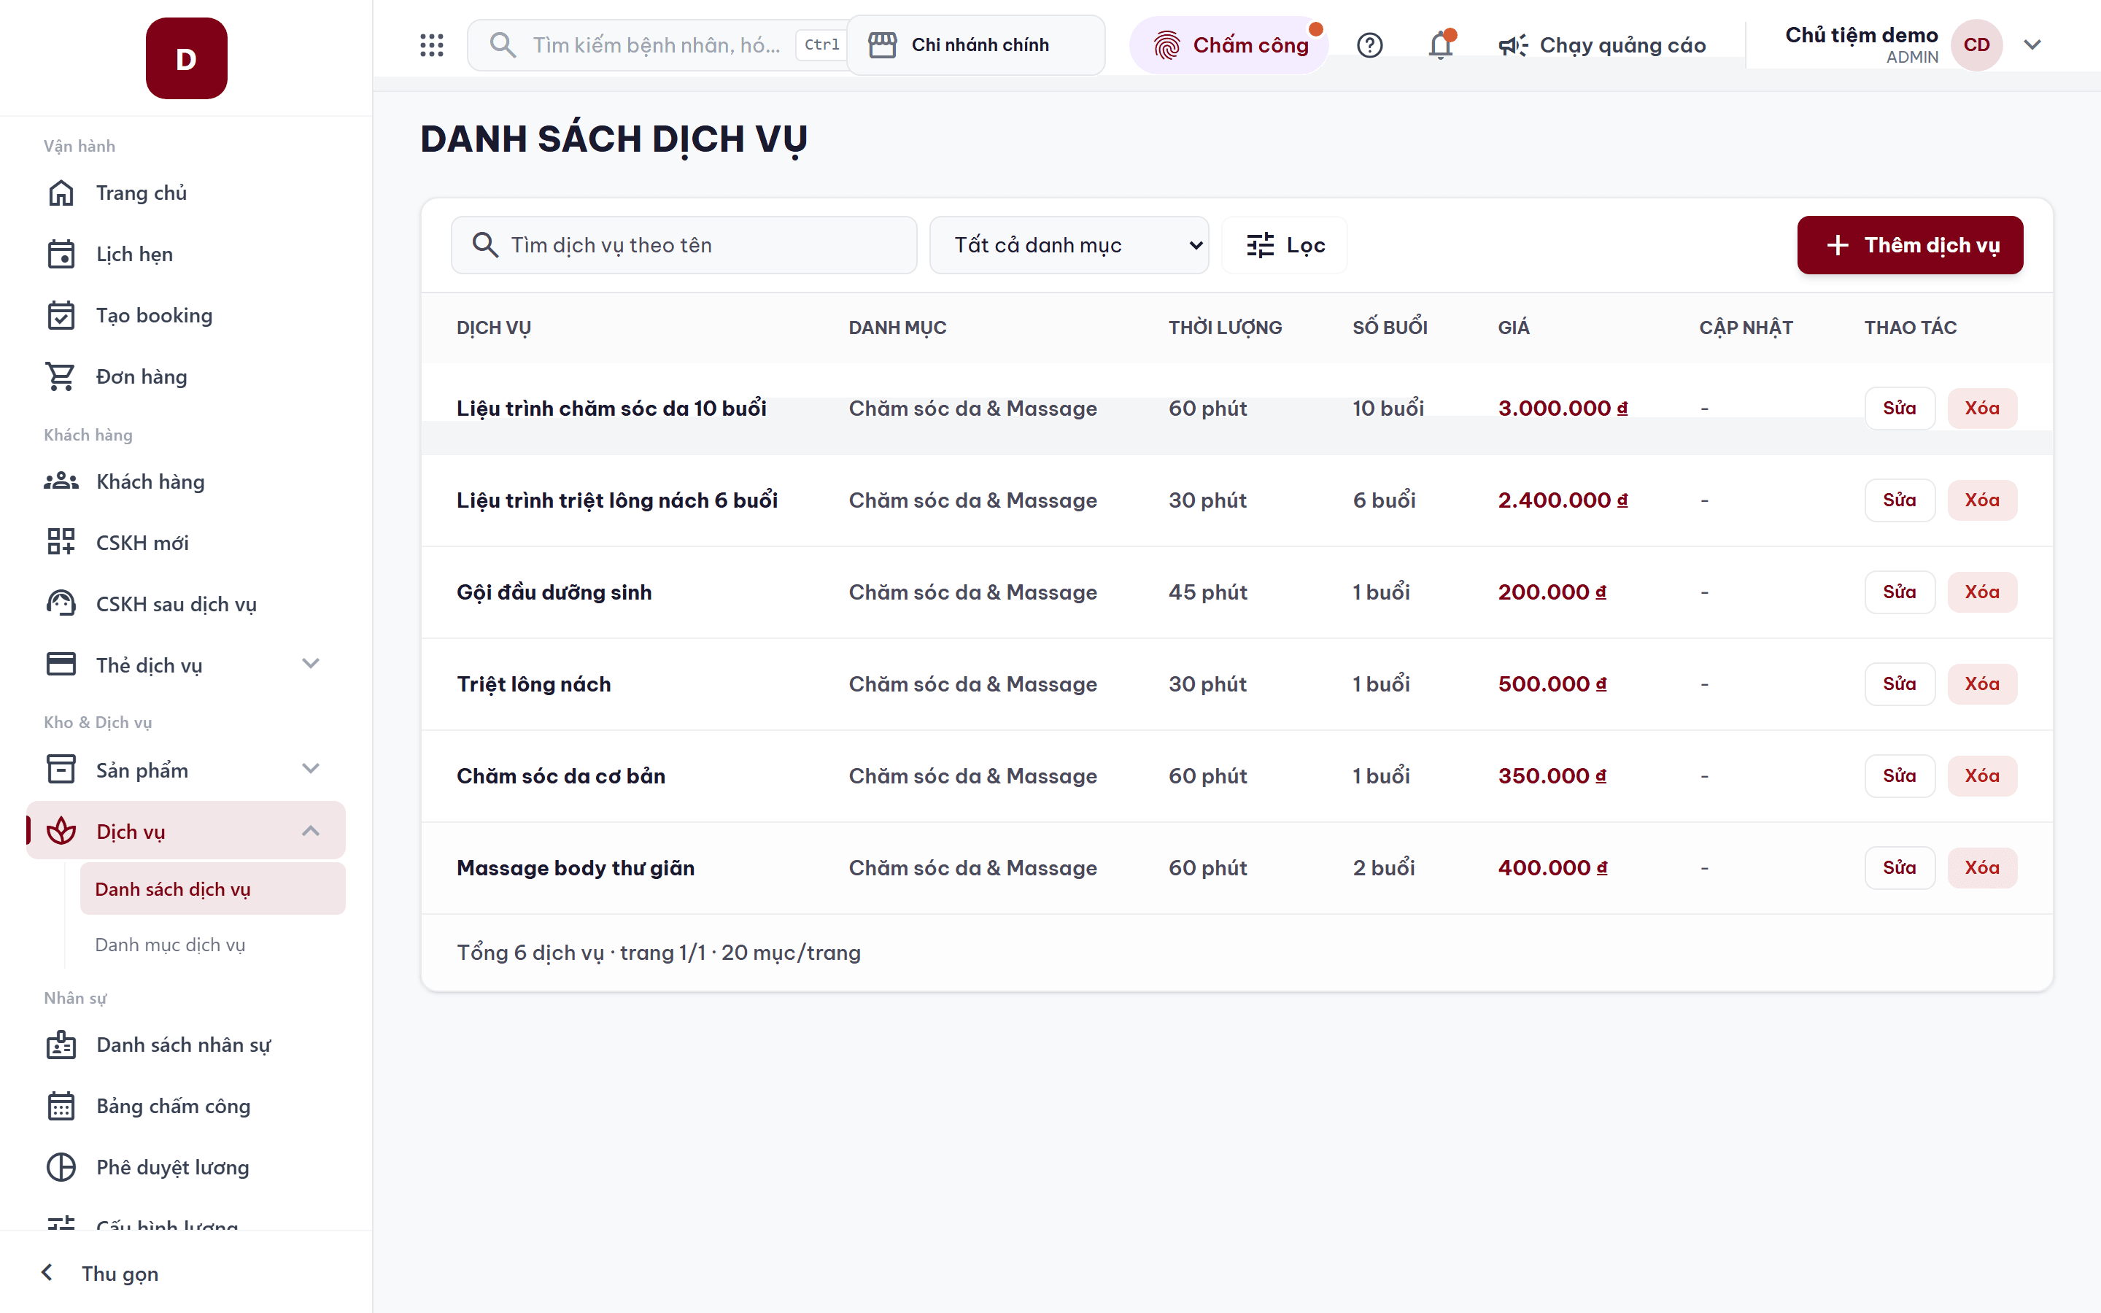Collapse sidebar with Thu gọn
This screenshot has height=1313, width=2101.
100,1273
